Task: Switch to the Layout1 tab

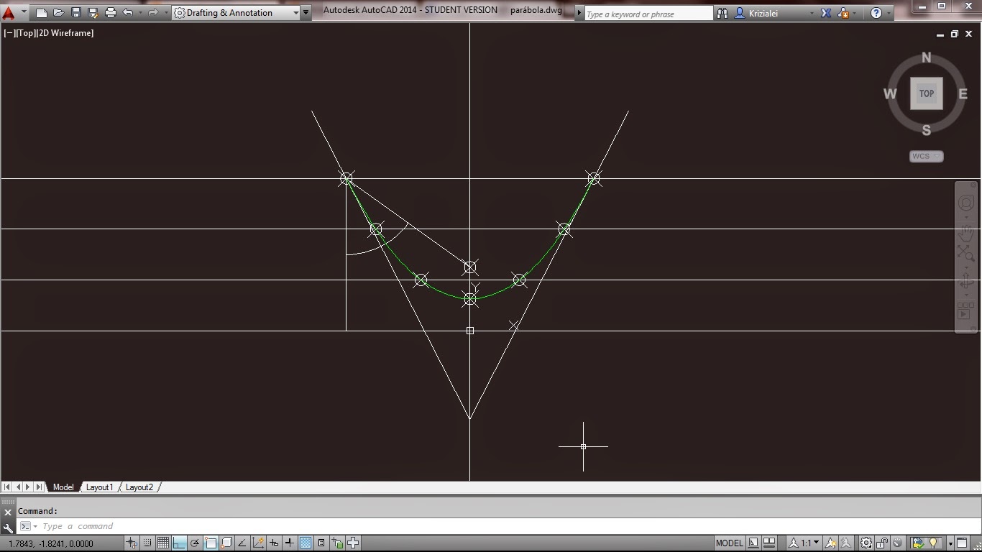Action: click(x=99, y=487)
